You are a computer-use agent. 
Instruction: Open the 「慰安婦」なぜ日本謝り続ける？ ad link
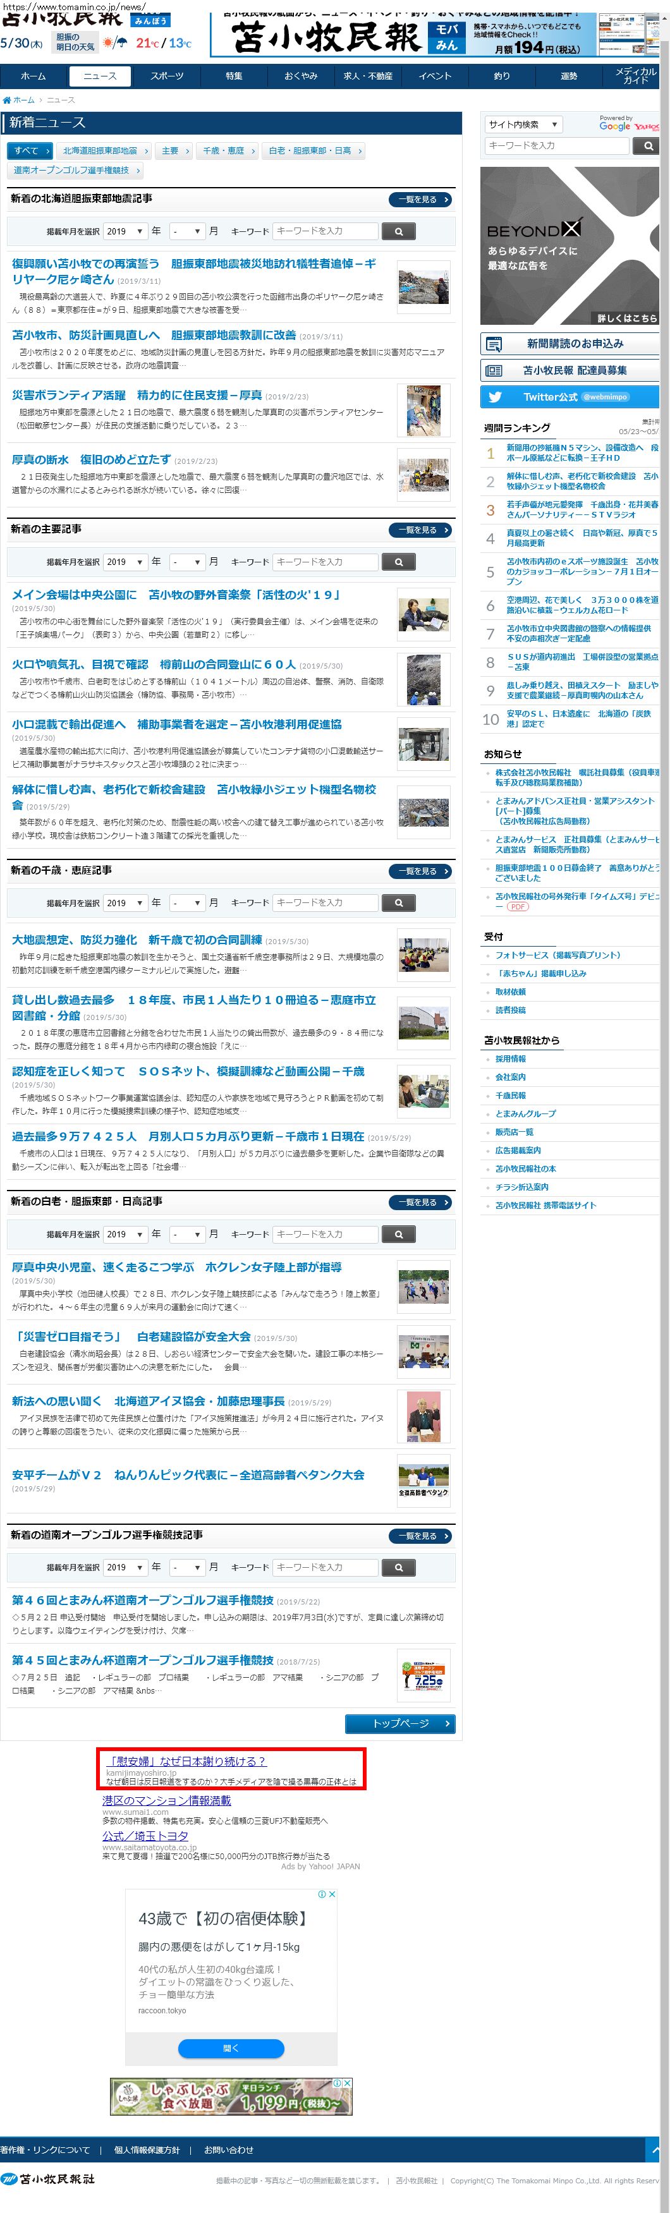[187, 1761]
